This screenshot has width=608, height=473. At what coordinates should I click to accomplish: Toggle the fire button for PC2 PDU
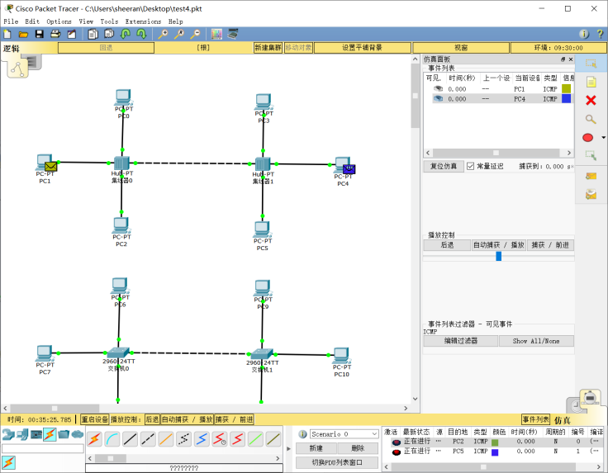397,442
